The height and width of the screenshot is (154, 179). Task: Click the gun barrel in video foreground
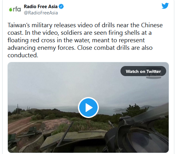pos(65,134)
